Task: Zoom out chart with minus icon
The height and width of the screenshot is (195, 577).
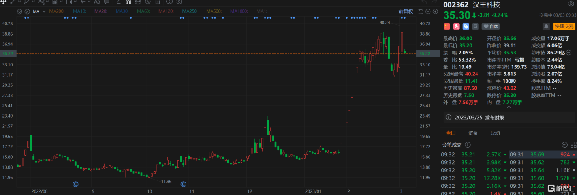Action: click(x=428, y=12)
